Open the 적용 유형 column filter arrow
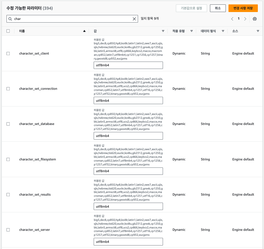 point(191,31)
